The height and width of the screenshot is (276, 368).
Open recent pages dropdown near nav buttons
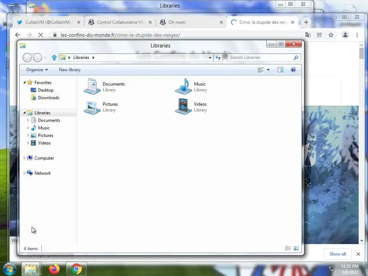click(x=45, y=57)
